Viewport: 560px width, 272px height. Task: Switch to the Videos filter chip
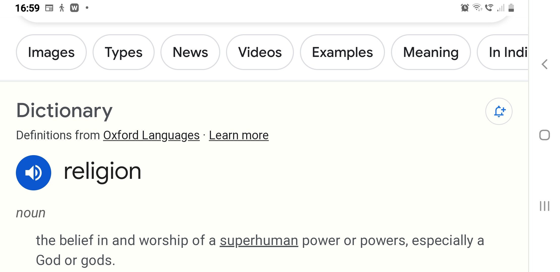coord(260,52)
